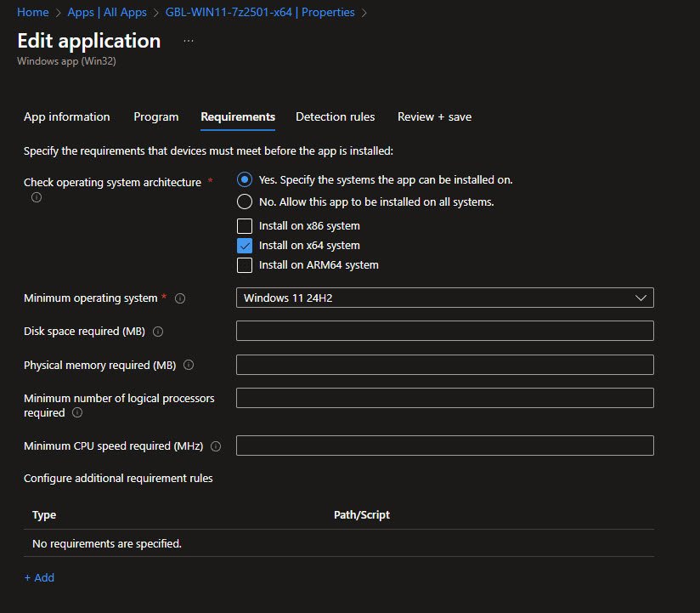This screenshot has width=700, height=613.
Task: Open the ellipsis menu next to Edit application
Action: [189, 41]
